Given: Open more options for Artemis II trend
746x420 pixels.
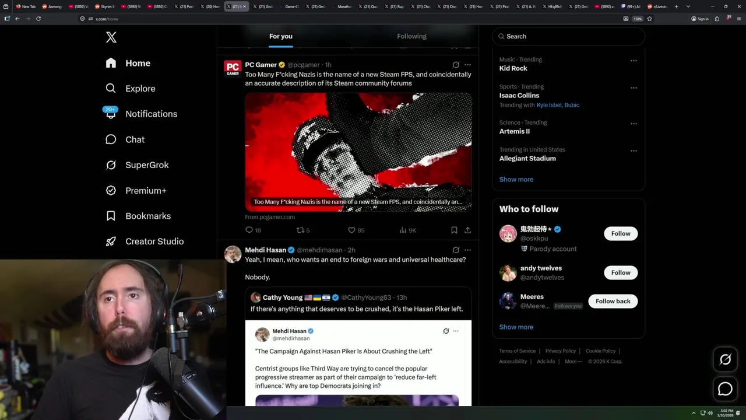Looking at the screenshot, I should click(x=634, y=124).
